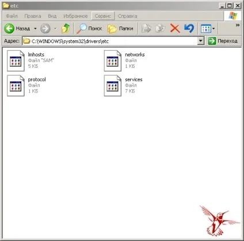244x241 pixels.
Task: Show more toolbar items chevron
Action: coord(238,25)
